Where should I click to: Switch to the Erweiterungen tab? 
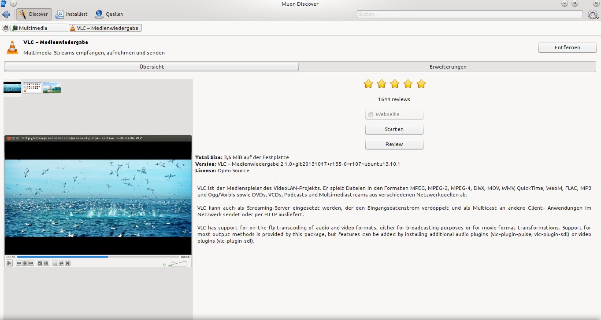click(448, 67)
